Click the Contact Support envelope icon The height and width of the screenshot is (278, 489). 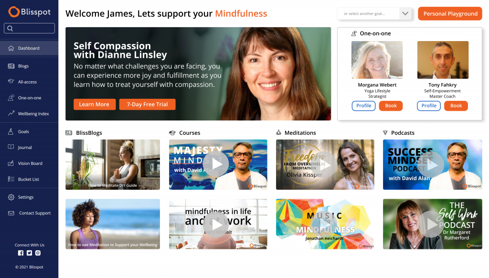click(11, 213)
